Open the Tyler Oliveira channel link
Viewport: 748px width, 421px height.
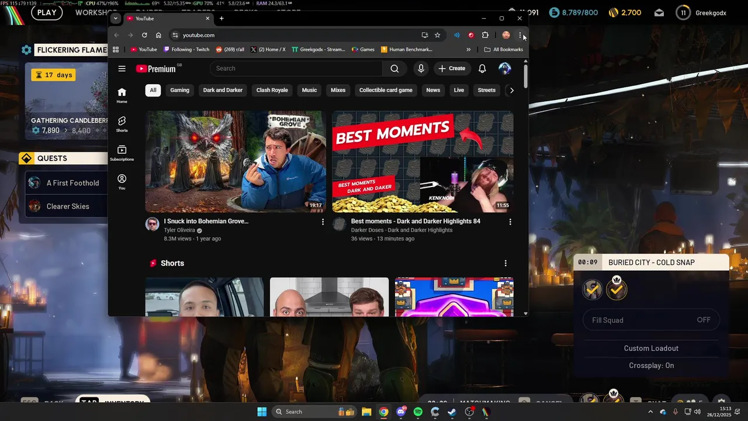click(x=179, y=230)
